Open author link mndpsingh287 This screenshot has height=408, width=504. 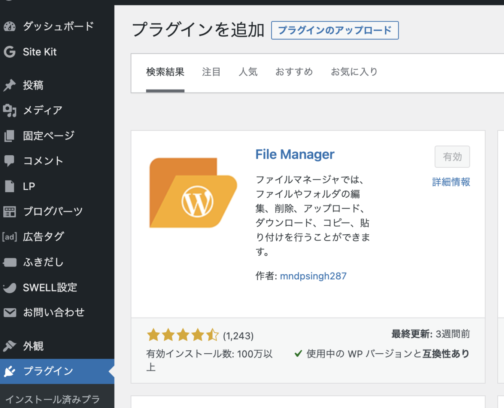coord(313,276)
